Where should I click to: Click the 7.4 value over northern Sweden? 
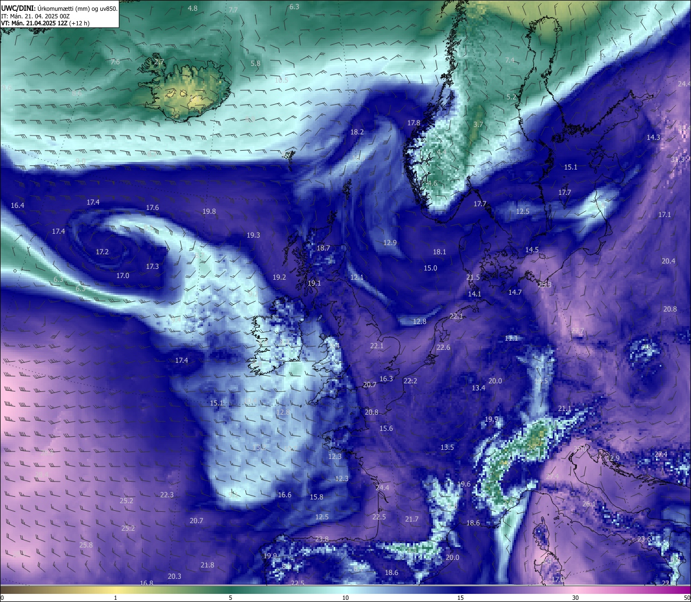(x=510, y=60)
